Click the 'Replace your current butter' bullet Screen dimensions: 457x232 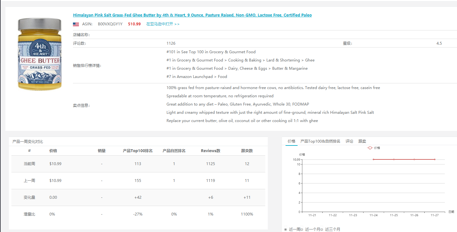(x=242, y=121)
